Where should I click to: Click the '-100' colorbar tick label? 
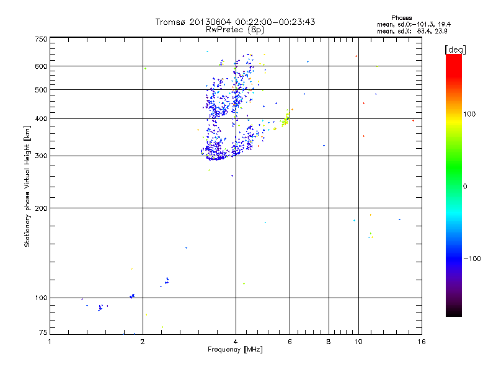[472, 259]
